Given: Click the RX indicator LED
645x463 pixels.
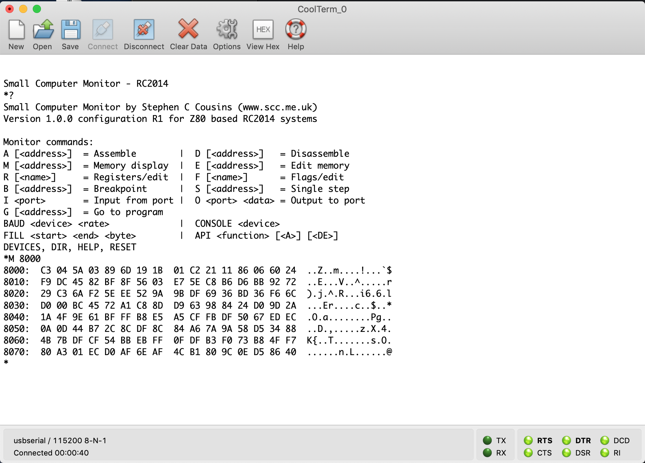Looking at the screenshot, I should pyautogui.click(x=487, y=452).
